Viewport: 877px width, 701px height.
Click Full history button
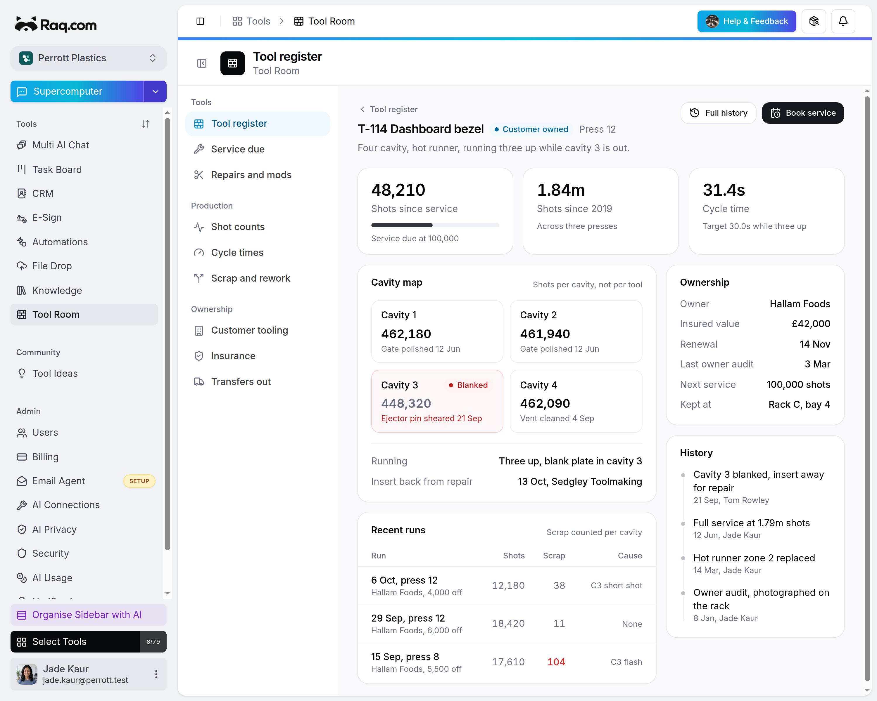coord(718,113)
